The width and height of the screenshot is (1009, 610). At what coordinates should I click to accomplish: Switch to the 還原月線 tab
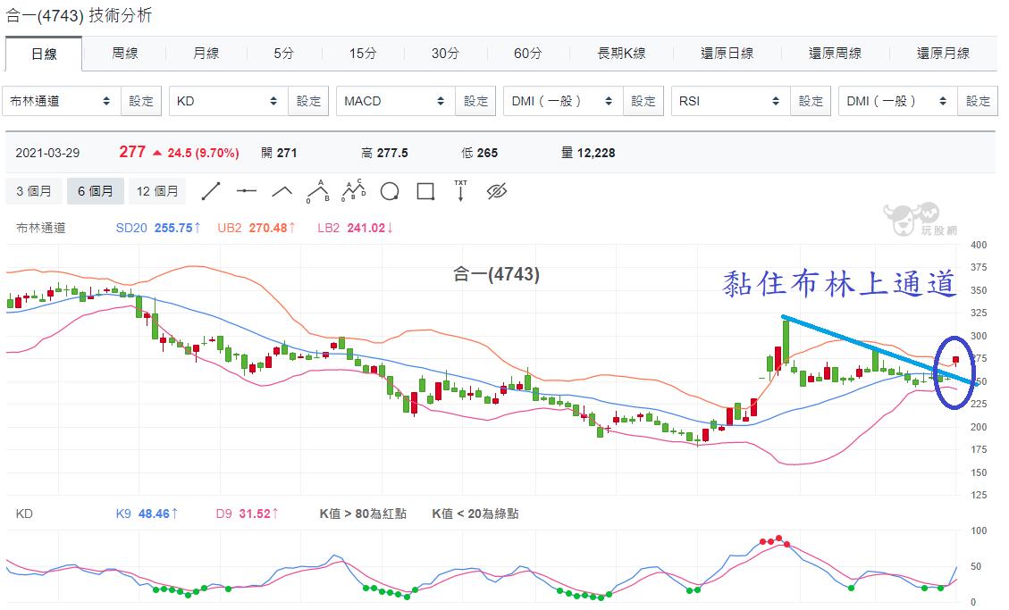[944, 54]
